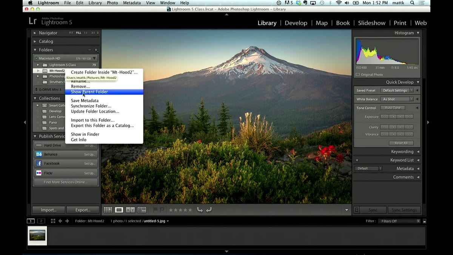This screenshot has height=255, width=453.
Task: Set Navigator zoom to FILL
Action: pos(79,33)
